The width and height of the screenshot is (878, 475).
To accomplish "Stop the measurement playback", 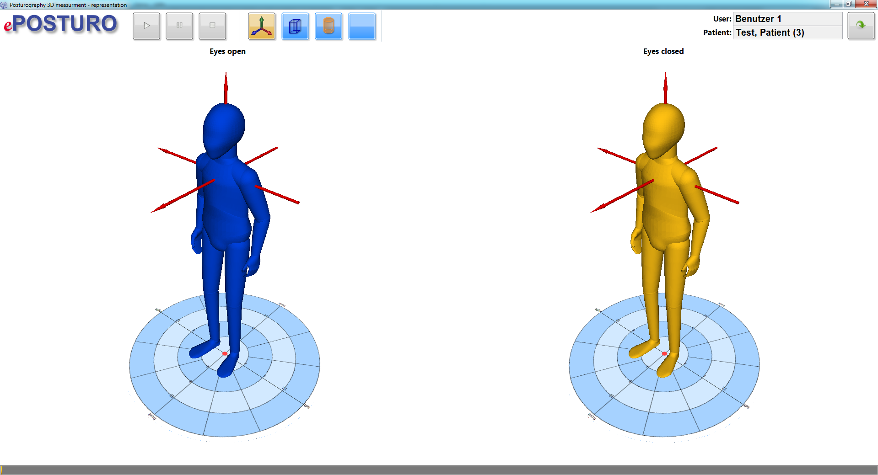I will tap(212, 26).
